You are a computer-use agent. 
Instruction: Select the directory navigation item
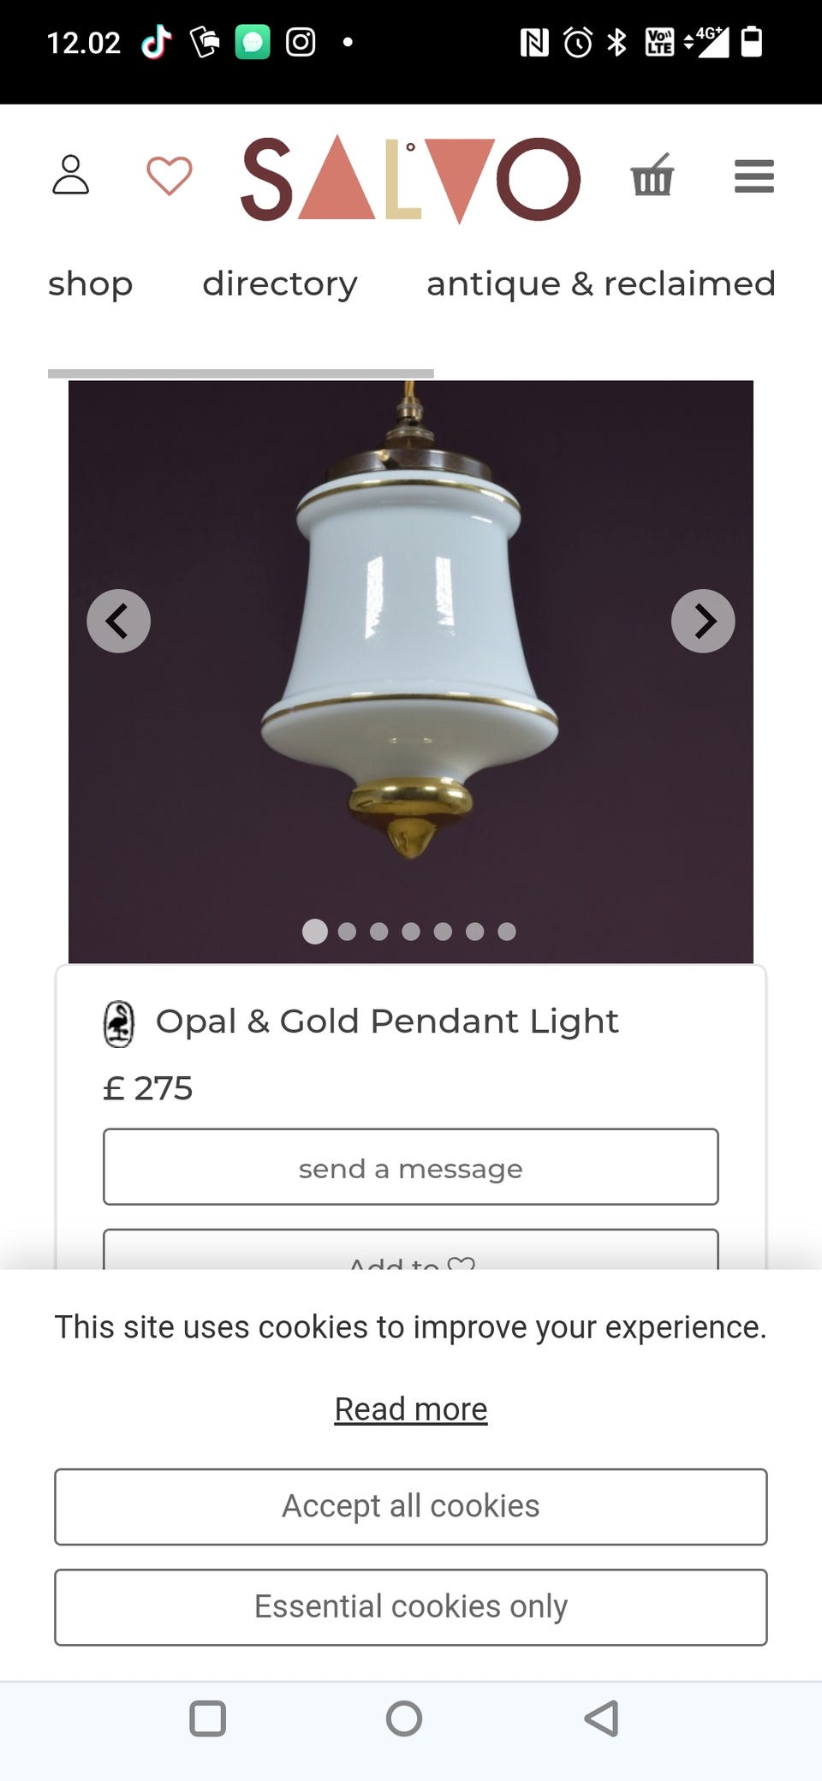279,284
